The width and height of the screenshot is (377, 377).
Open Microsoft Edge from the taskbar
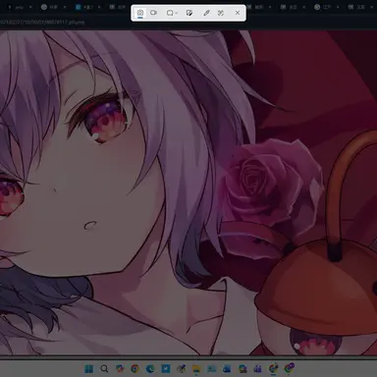click(150, 369)
